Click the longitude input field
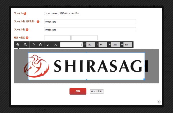This screenshot has width=173, height=113. 84,38
